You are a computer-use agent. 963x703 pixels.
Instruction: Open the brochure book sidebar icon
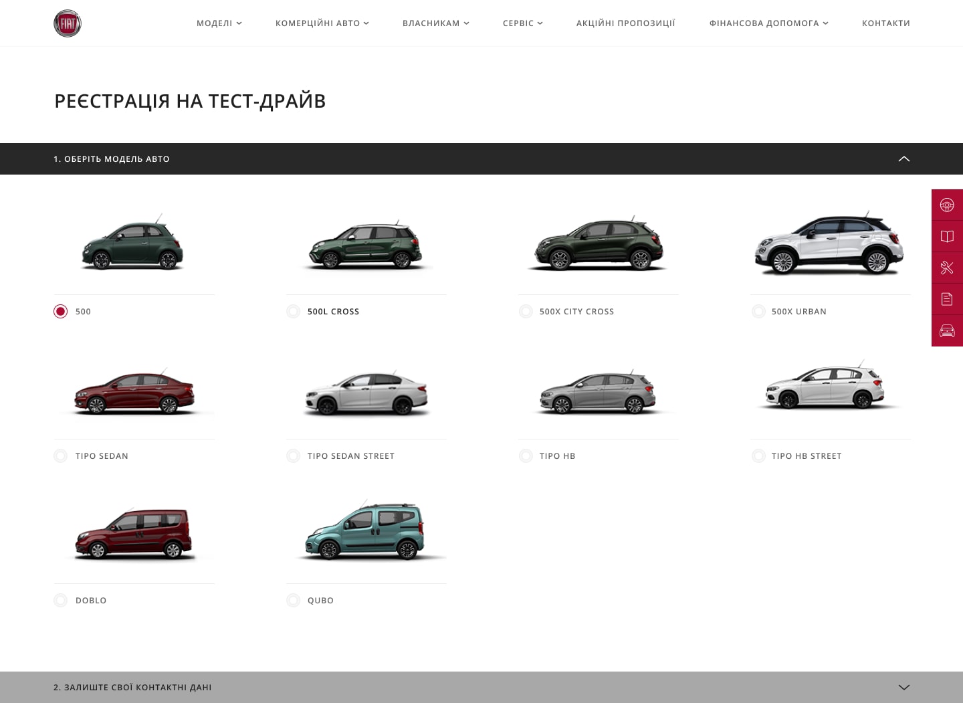pos(947,236)
